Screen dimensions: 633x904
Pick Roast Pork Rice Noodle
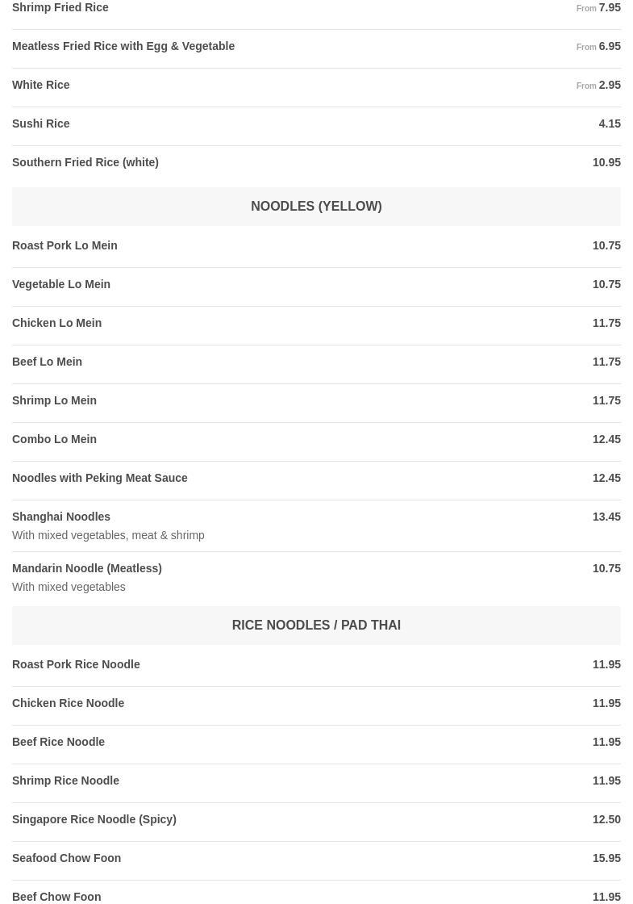tap(76, 665)
